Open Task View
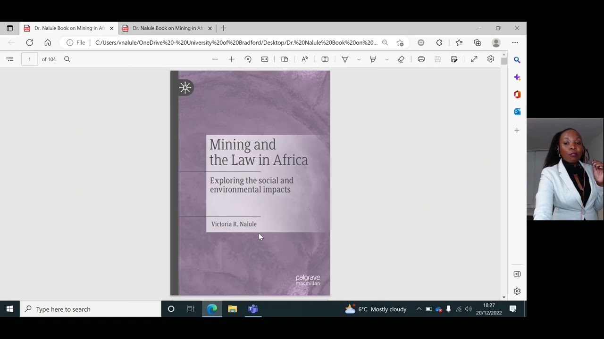Screen dimensions: 604x339 [191, 309]
